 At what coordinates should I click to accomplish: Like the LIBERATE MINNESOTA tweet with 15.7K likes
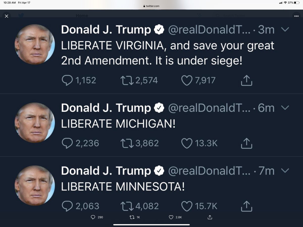[187, 206]
